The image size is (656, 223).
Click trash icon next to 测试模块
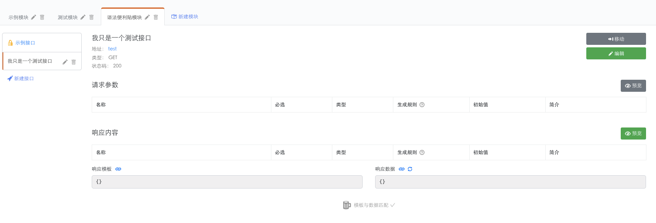[91, 17]
